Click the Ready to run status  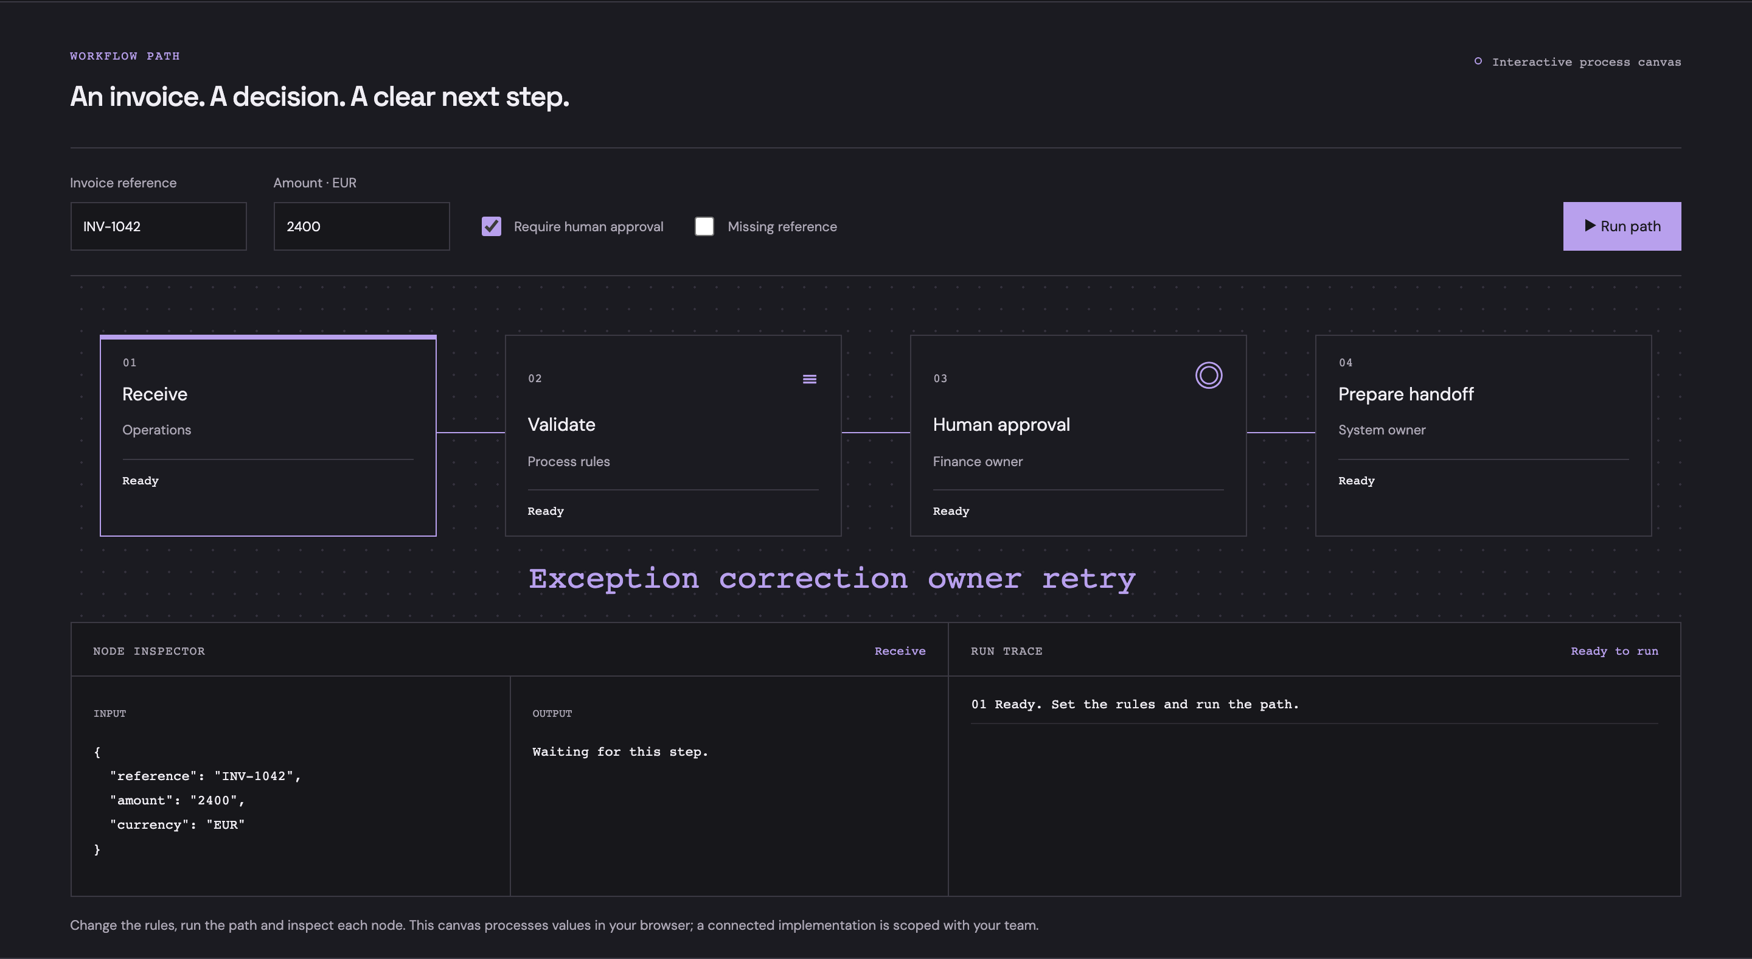(x=1615, y=651)
